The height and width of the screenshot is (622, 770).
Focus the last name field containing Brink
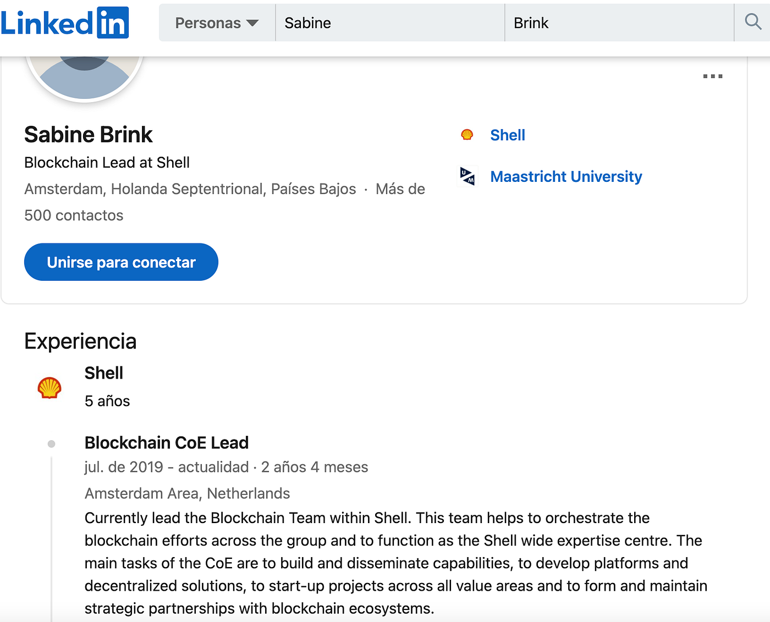click(x=619, y=23)
